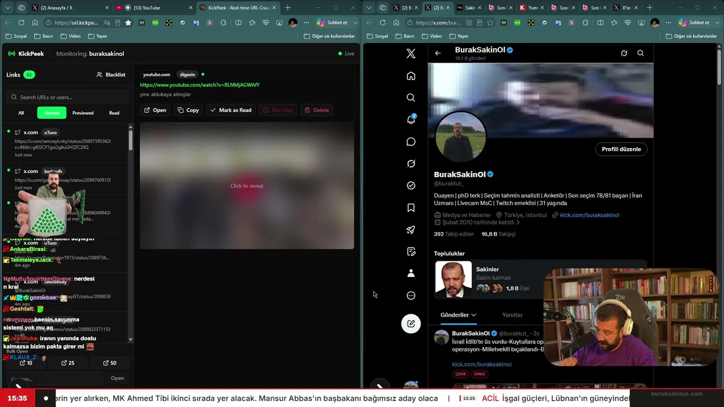Image resolution: width=724 pixels, height=407 pixels.
Task: Switch to Sakin browser tab in right window
Action: 469,7
